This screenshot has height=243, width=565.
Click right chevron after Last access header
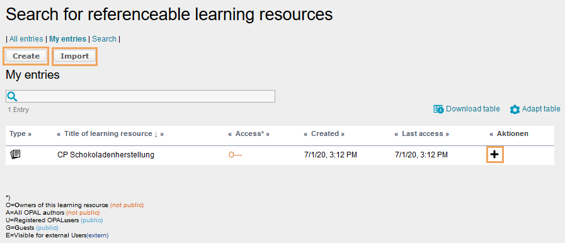tap(447, 134)
